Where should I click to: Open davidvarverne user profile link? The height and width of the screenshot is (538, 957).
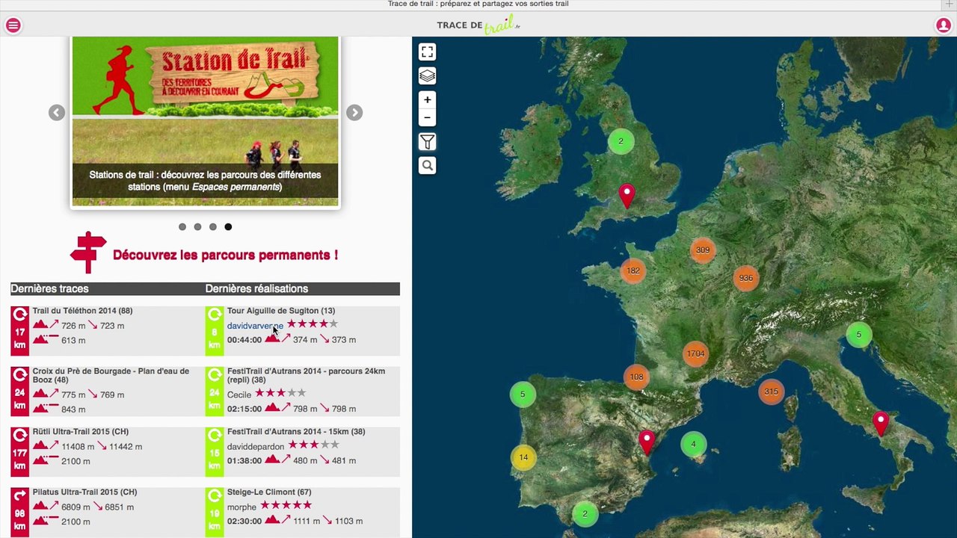coord(255,326)
